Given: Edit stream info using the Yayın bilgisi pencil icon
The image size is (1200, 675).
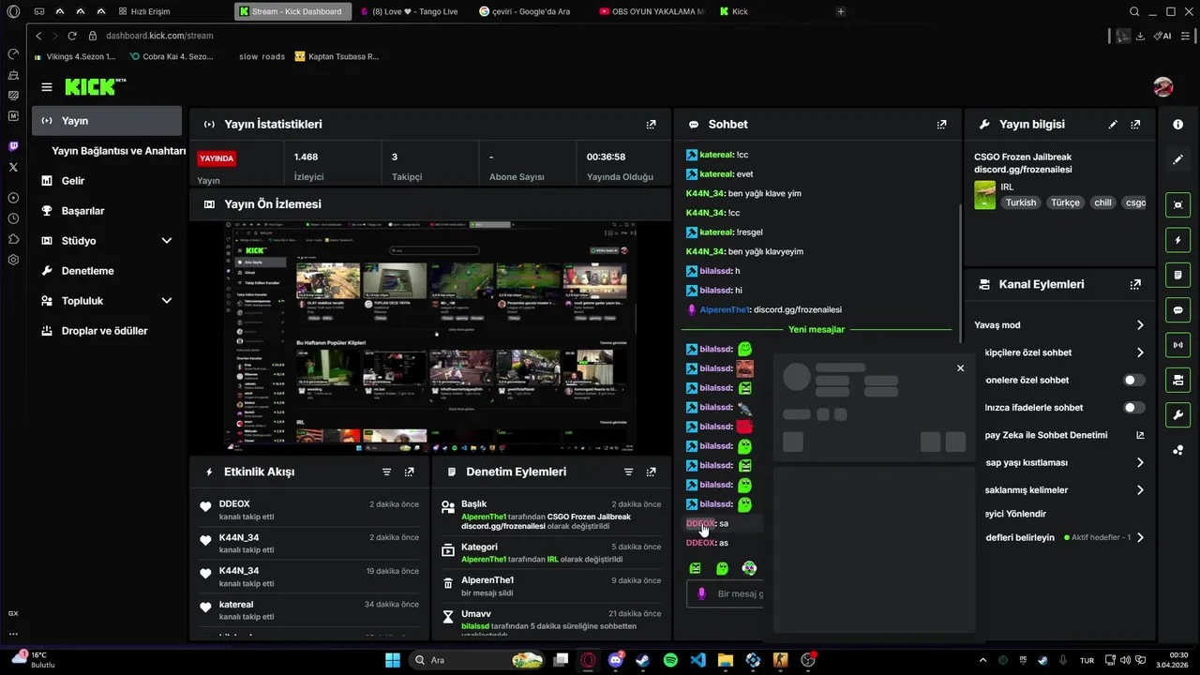Looking at the screenshot, I should click(x=1113, y=124).
